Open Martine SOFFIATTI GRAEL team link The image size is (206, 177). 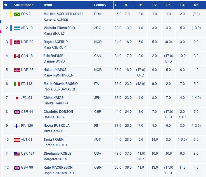pos(63,14)
